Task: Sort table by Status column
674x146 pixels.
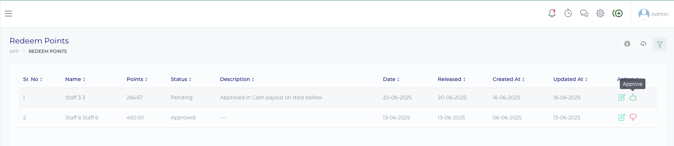Action: coord(181,79)
